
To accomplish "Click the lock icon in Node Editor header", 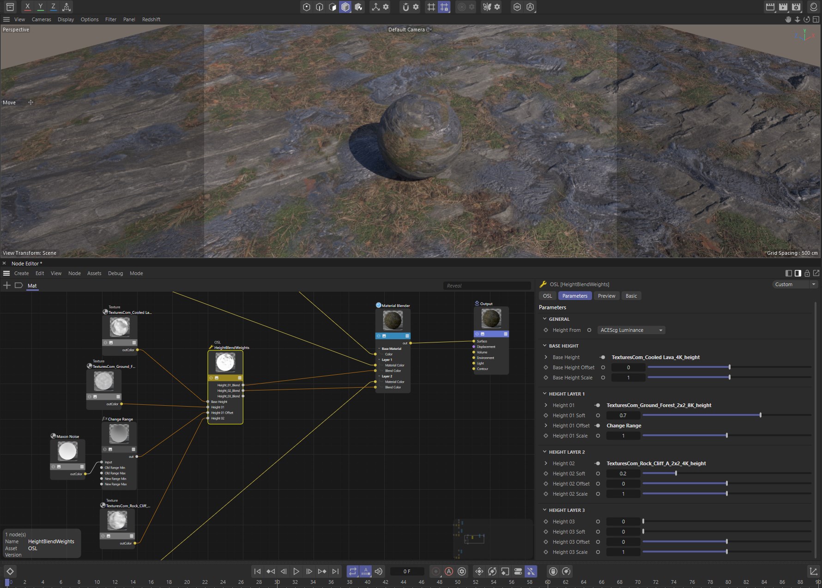I will click(x=807, y=273).
